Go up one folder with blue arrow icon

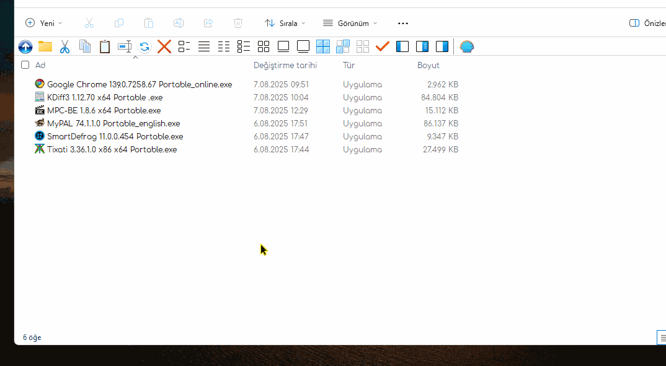coord(25,46)
